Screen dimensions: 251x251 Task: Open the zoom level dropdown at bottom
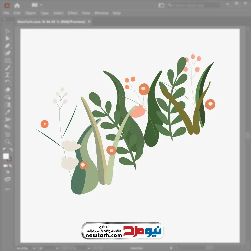click(34, 248)
